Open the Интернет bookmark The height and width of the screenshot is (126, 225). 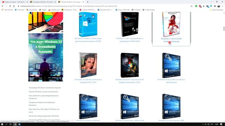point(136,10)
